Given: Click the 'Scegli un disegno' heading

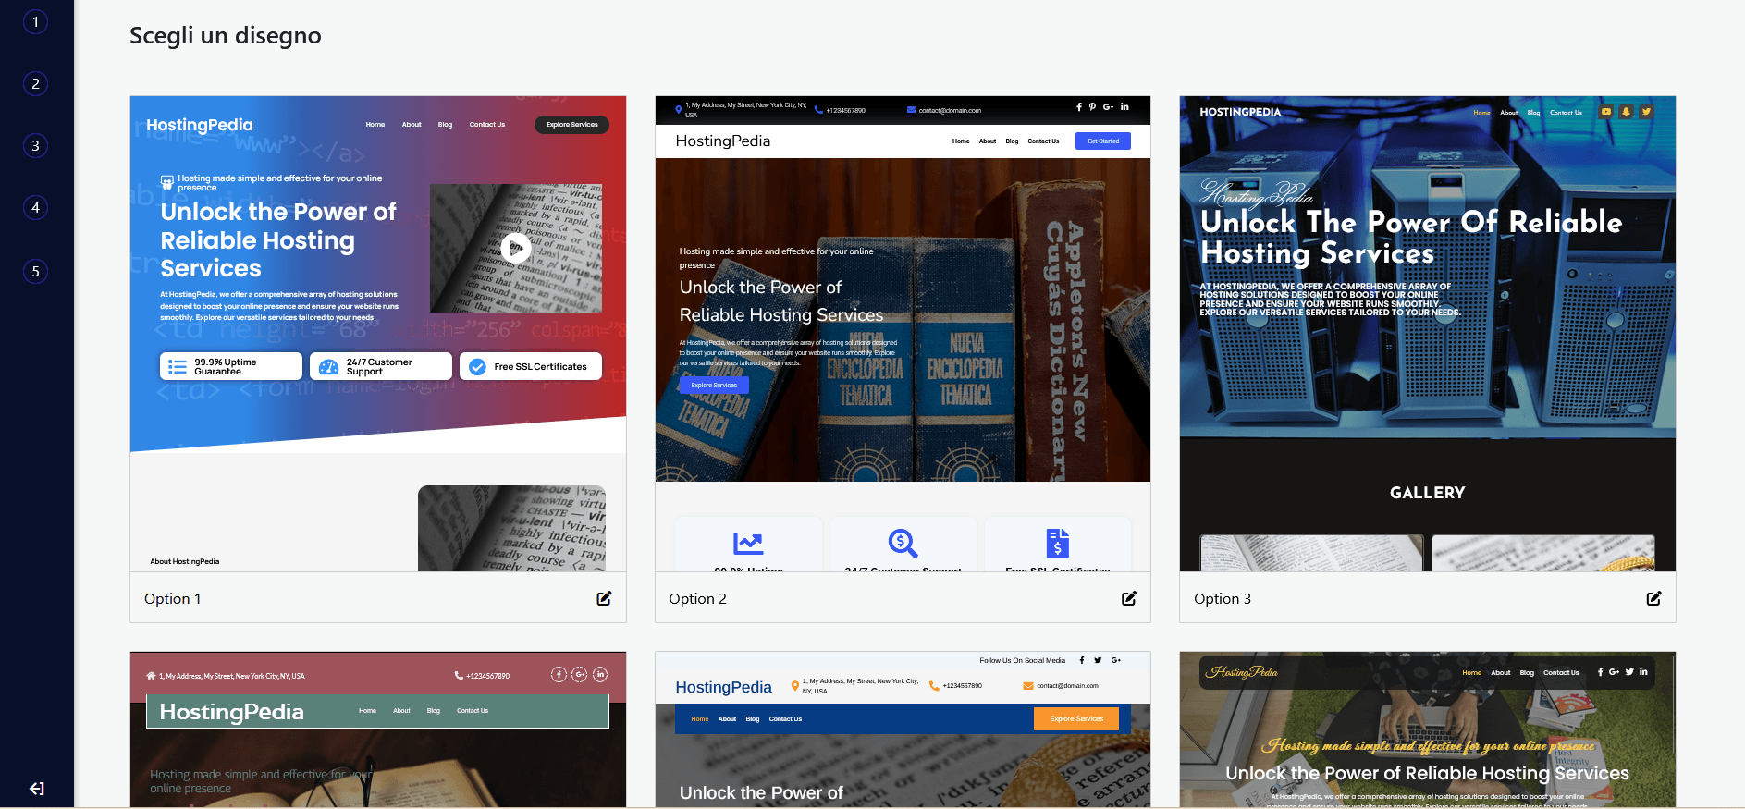Looking at the screenshot, I should pyautogui.click(x=226, y=35).
